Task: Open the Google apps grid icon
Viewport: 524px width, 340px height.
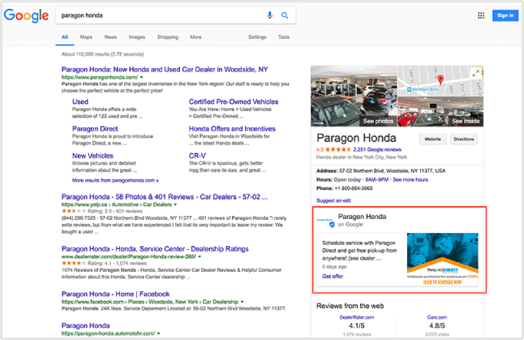Action: pyautogui.click(x=481, y=15)
